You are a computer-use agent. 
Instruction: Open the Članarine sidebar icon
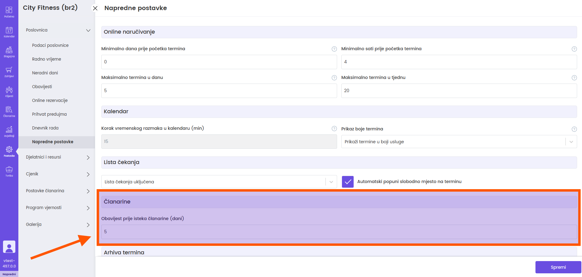point(9,111)
